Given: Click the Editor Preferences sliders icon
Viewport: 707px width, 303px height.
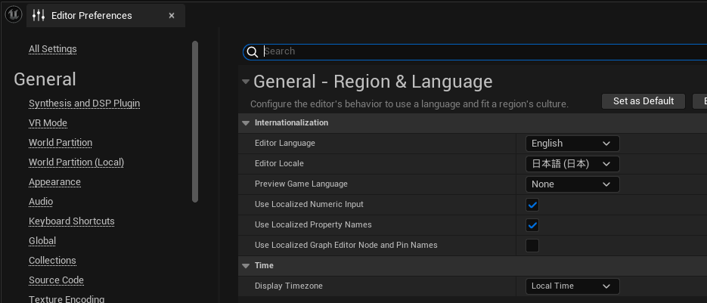Looking at the screenshot, I should tap(39, 15).
